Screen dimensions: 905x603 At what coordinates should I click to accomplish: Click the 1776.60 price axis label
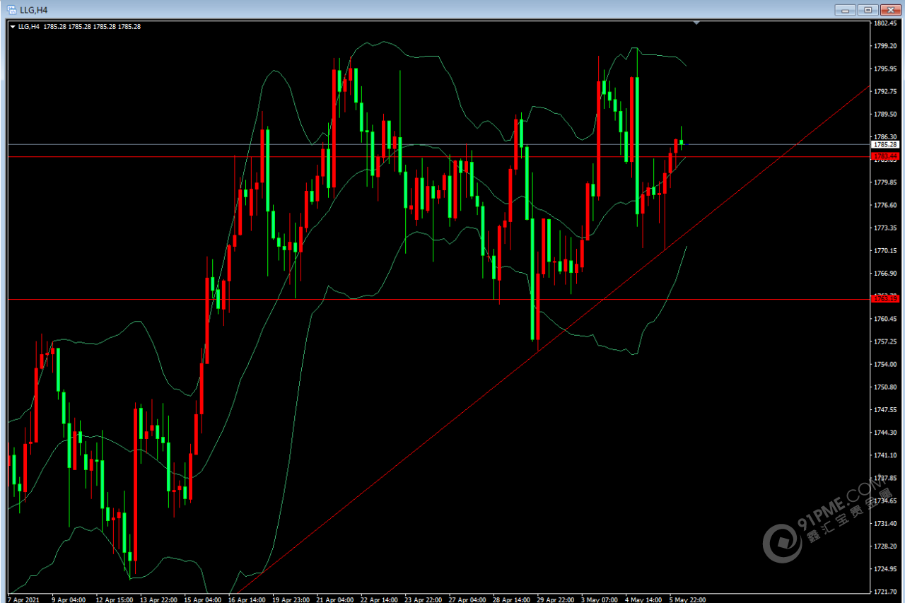pyautogui.click(x=886, y=205)
